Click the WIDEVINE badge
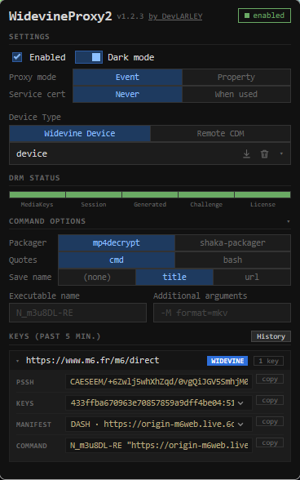 pos(227,361)
